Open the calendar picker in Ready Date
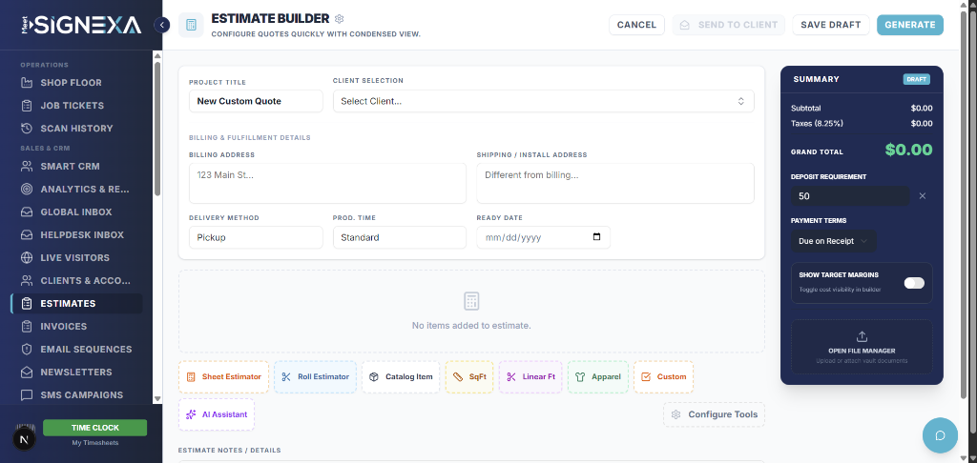This screenshot has width=977, height=463. 597,237
